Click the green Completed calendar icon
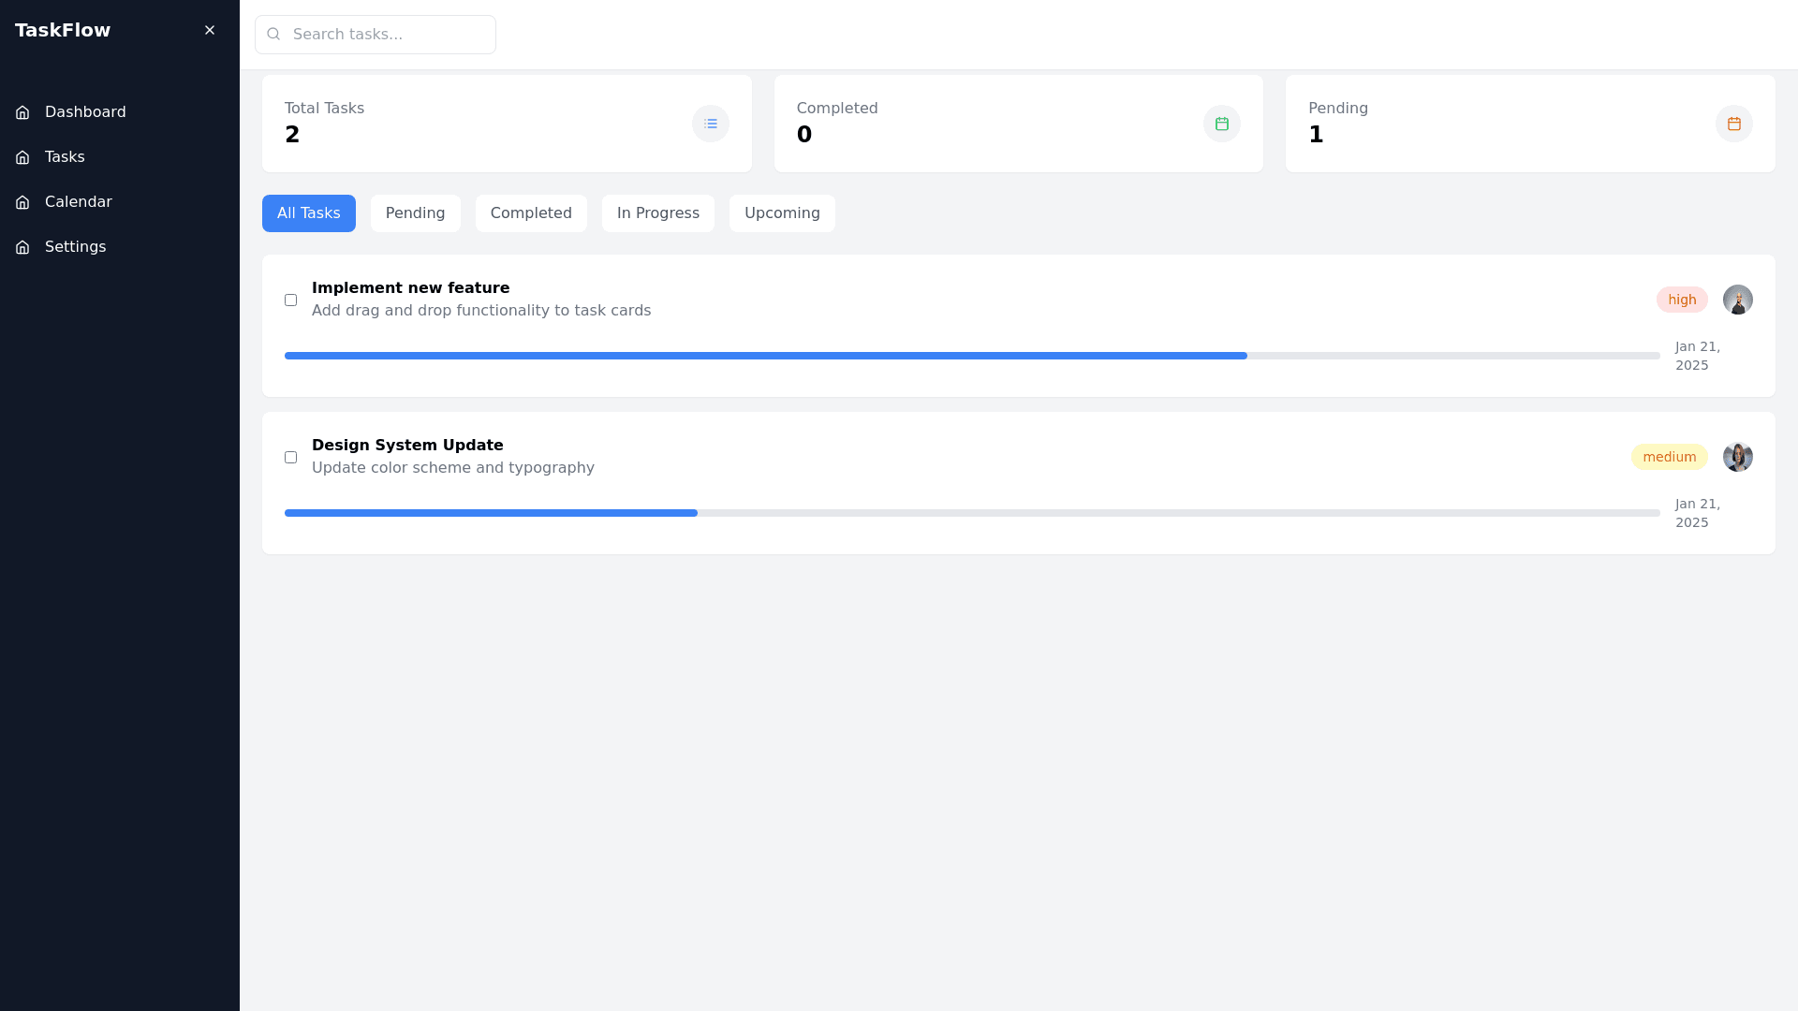The height and width of the screenshot is (1011, 1798). pyautogui.click(x=1222, y=124)
